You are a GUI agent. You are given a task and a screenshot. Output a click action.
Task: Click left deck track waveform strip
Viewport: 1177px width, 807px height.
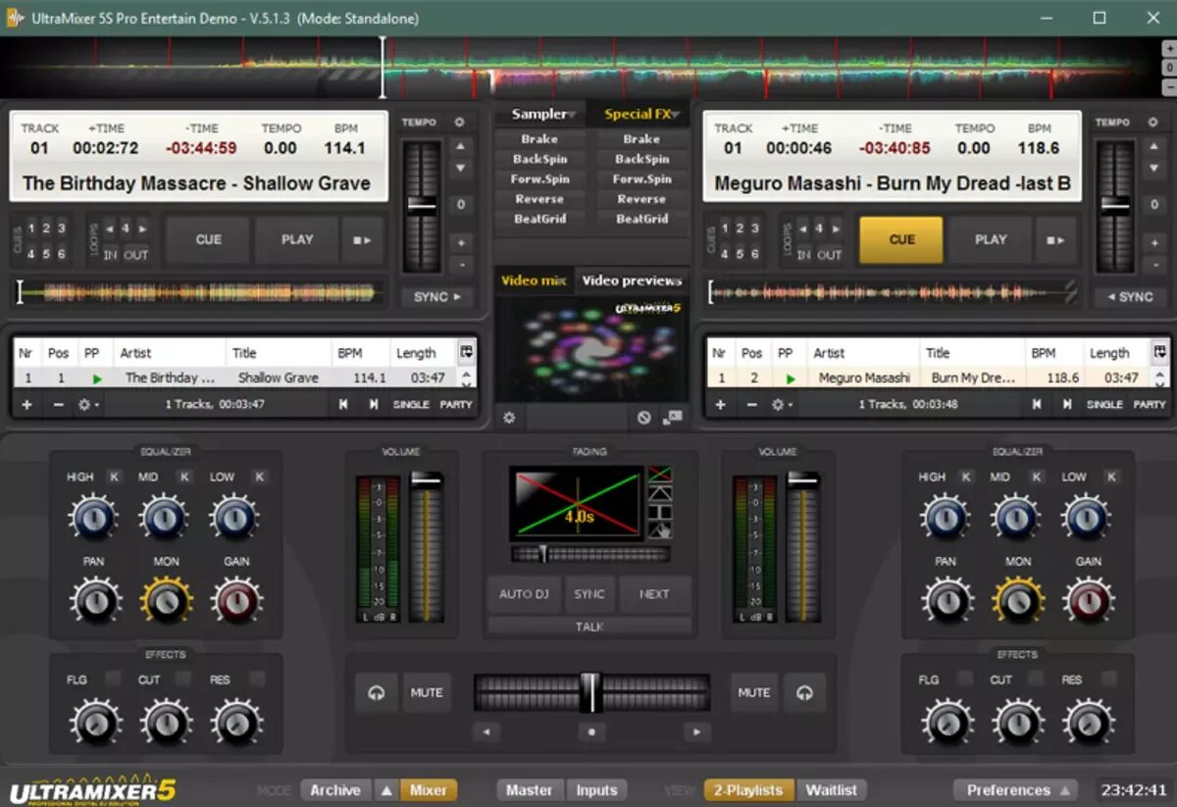point(196,292)
